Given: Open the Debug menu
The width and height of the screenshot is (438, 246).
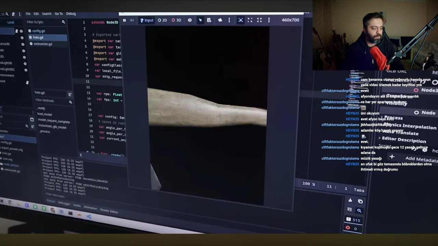Looking at the screenshot, I should point(71,14).
